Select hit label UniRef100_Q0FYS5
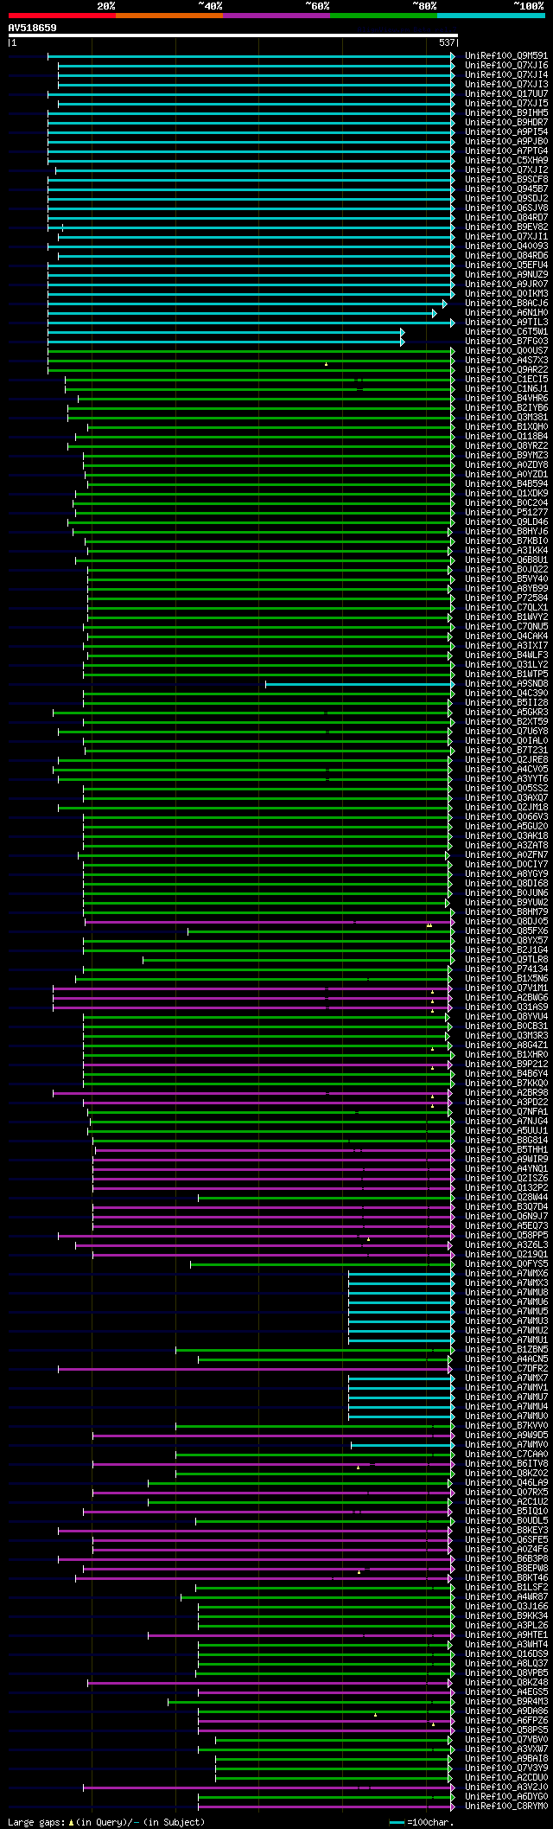The image size is (553, 1829). pyautogui.click(x=506, y=1263)
